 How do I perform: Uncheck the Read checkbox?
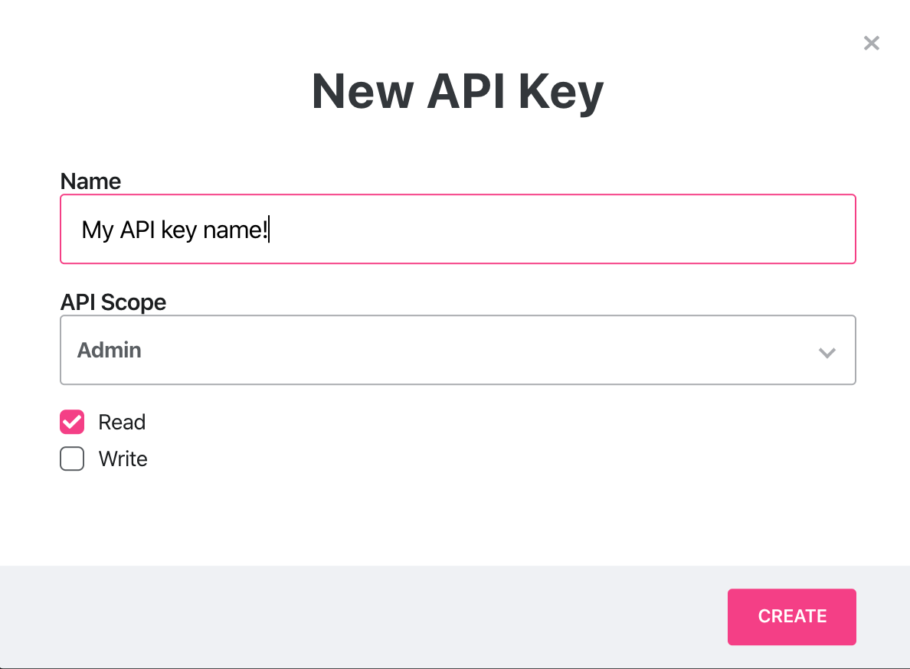tap(72, 422)
